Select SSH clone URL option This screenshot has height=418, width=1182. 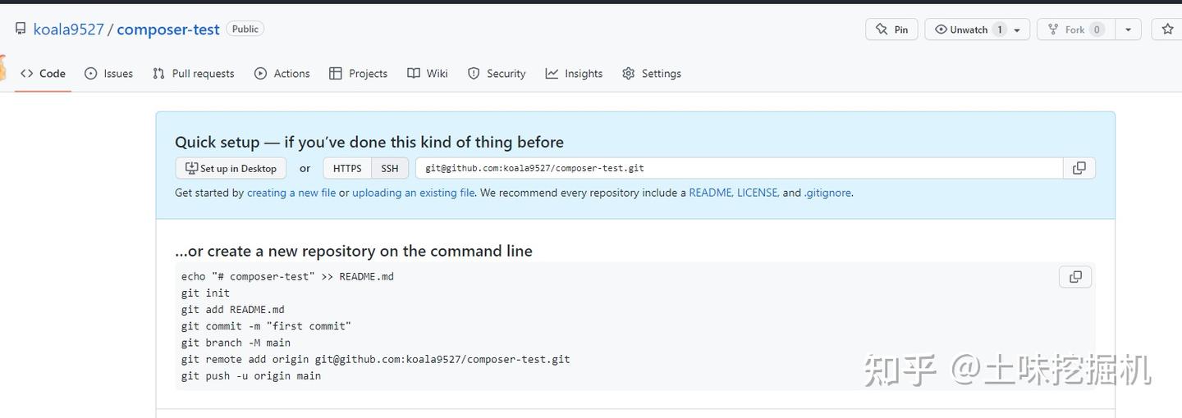(x=390, y=168)
